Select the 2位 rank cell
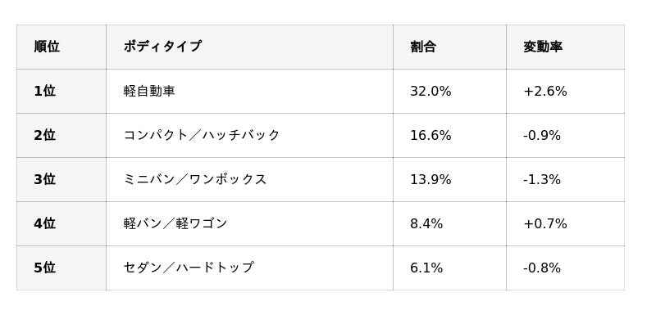 [x=61, y=135]
